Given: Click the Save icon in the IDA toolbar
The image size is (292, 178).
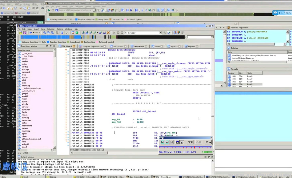Looking at the screenshot, I should (24, 33).
